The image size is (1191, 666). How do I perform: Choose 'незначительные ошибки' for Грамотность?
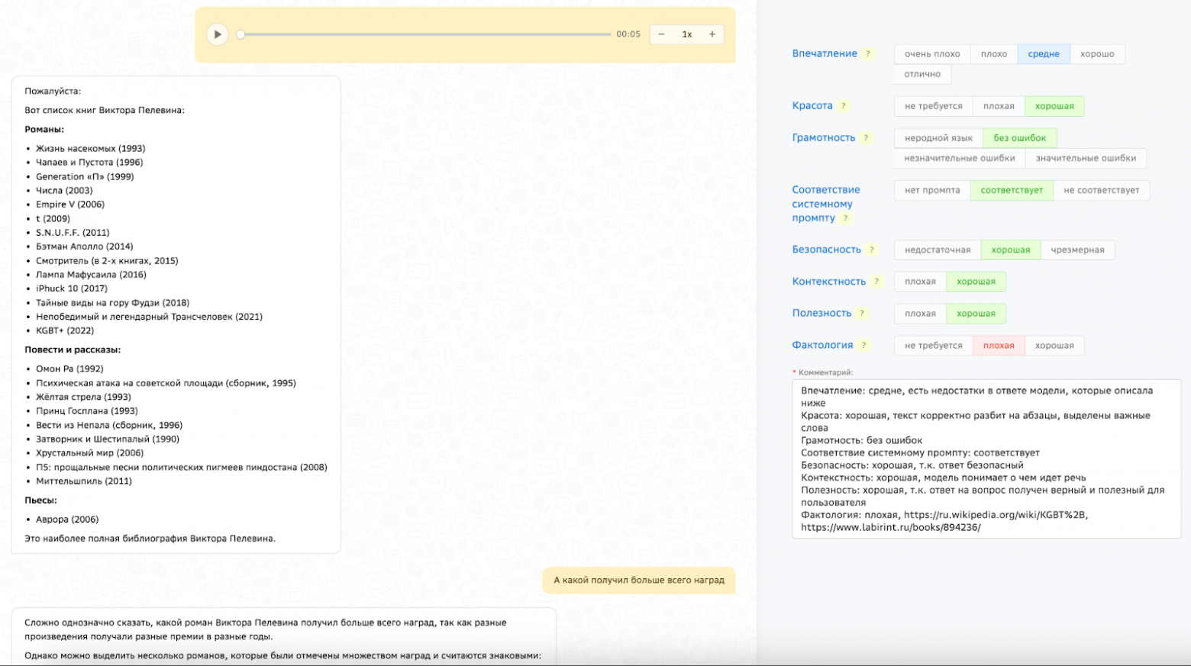coord(960,159)
